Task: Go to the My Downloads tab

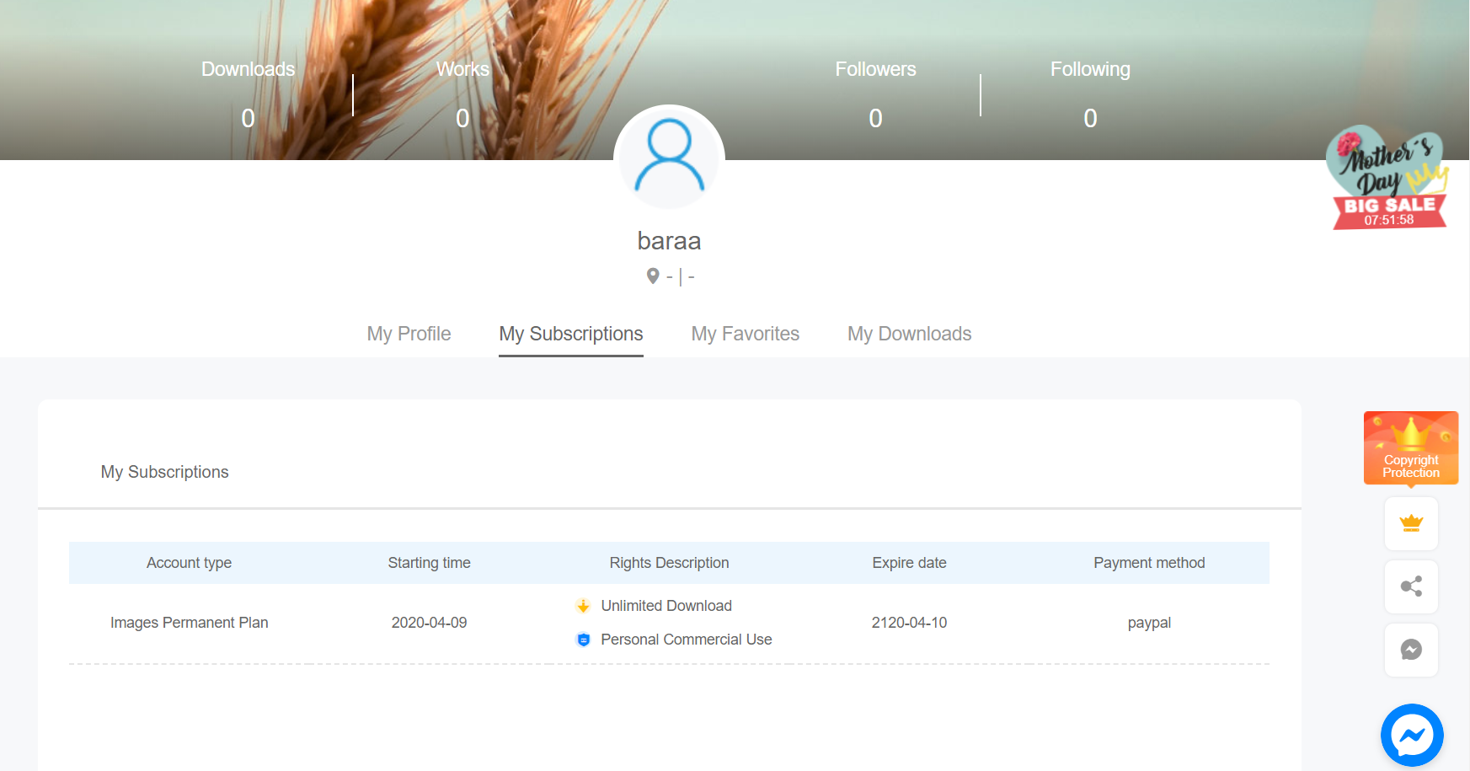Action: [909, 334]
